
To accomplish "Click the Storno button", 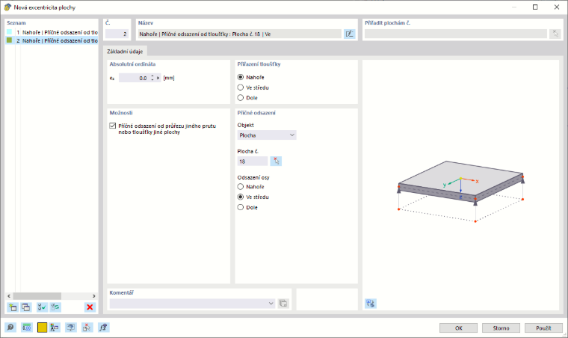I will 501,328.
